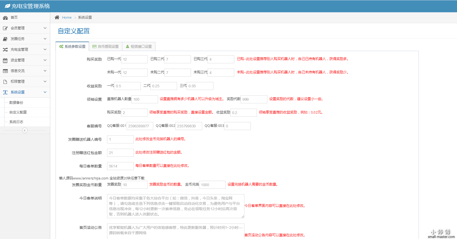This screenshot has width=457, height=239.
Task: Click the file icon beside 权限管理
Action: 5,82
